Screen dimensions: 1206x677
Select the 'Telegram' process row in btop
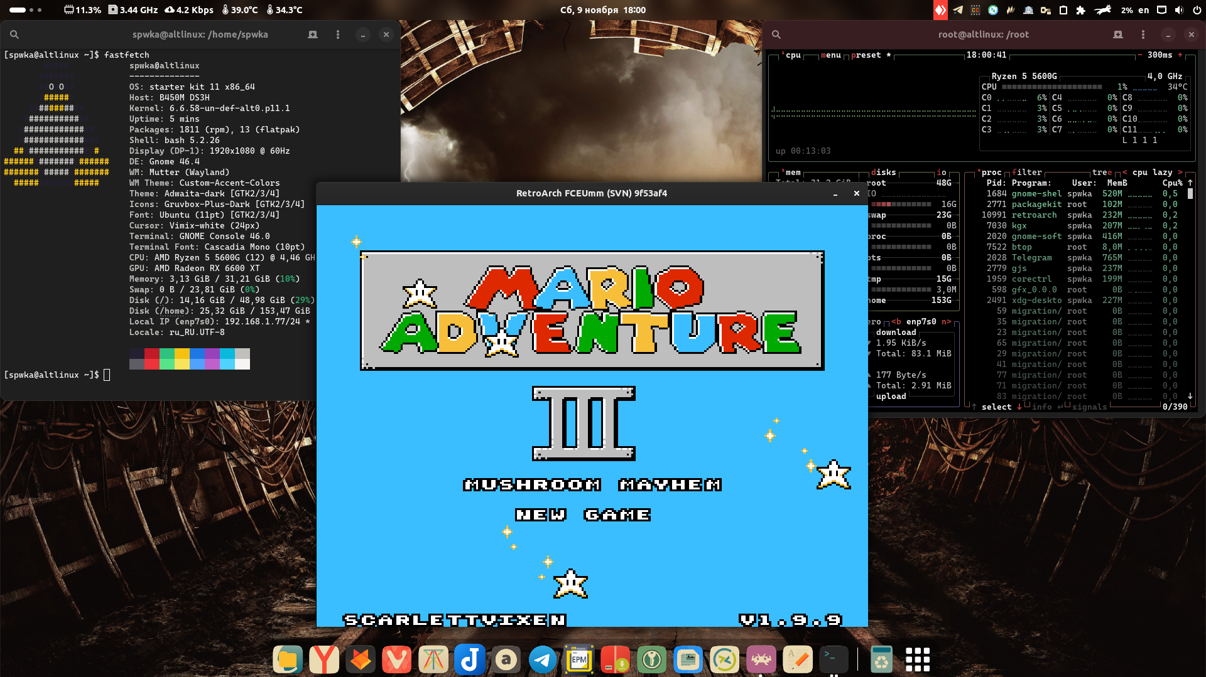[x=1082, y=258]
